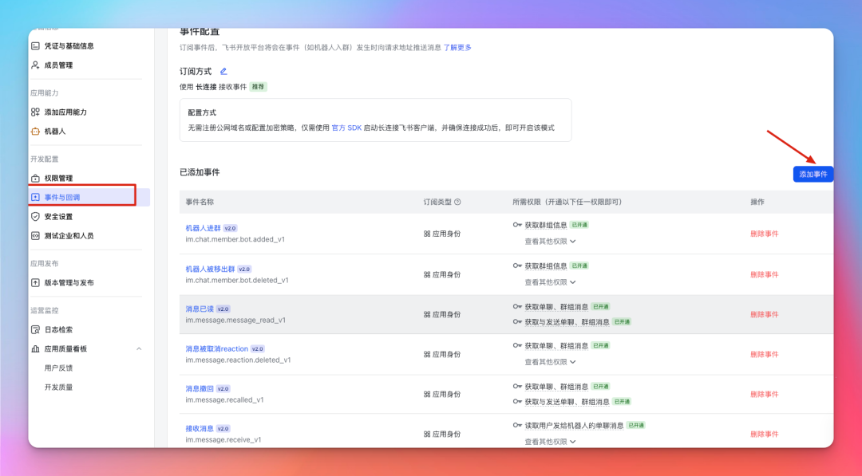Image resolution: width=862 pixels, height=476 pixels.
Task: Click the blue 添加事件 button
Action: (813, 173)
